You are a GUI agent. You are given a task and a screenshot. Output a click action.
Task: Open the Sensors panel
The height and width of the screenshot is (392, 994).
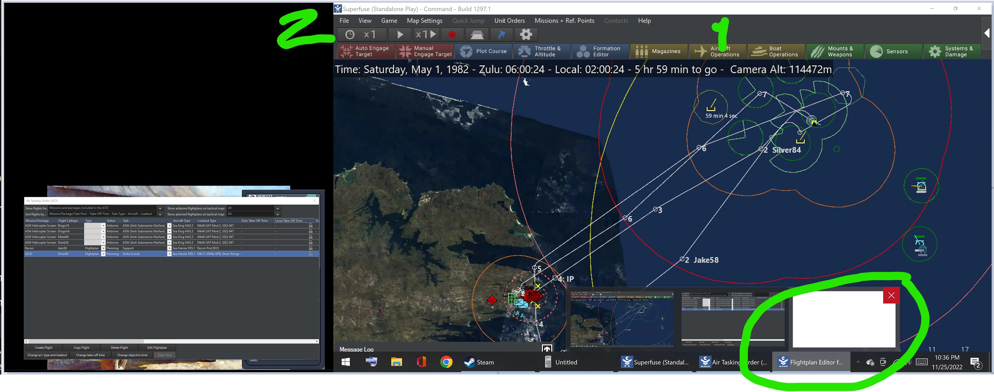[x=894, y=51]
